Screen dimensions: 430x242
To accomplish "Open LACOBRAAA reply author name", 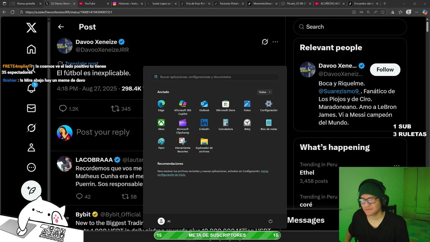I will (x=94, y=160).
